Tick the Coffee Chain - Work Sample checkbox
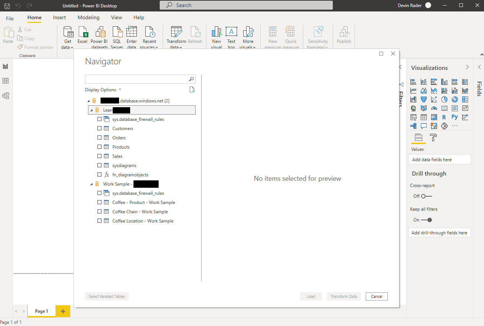 (x=99, y=212)
